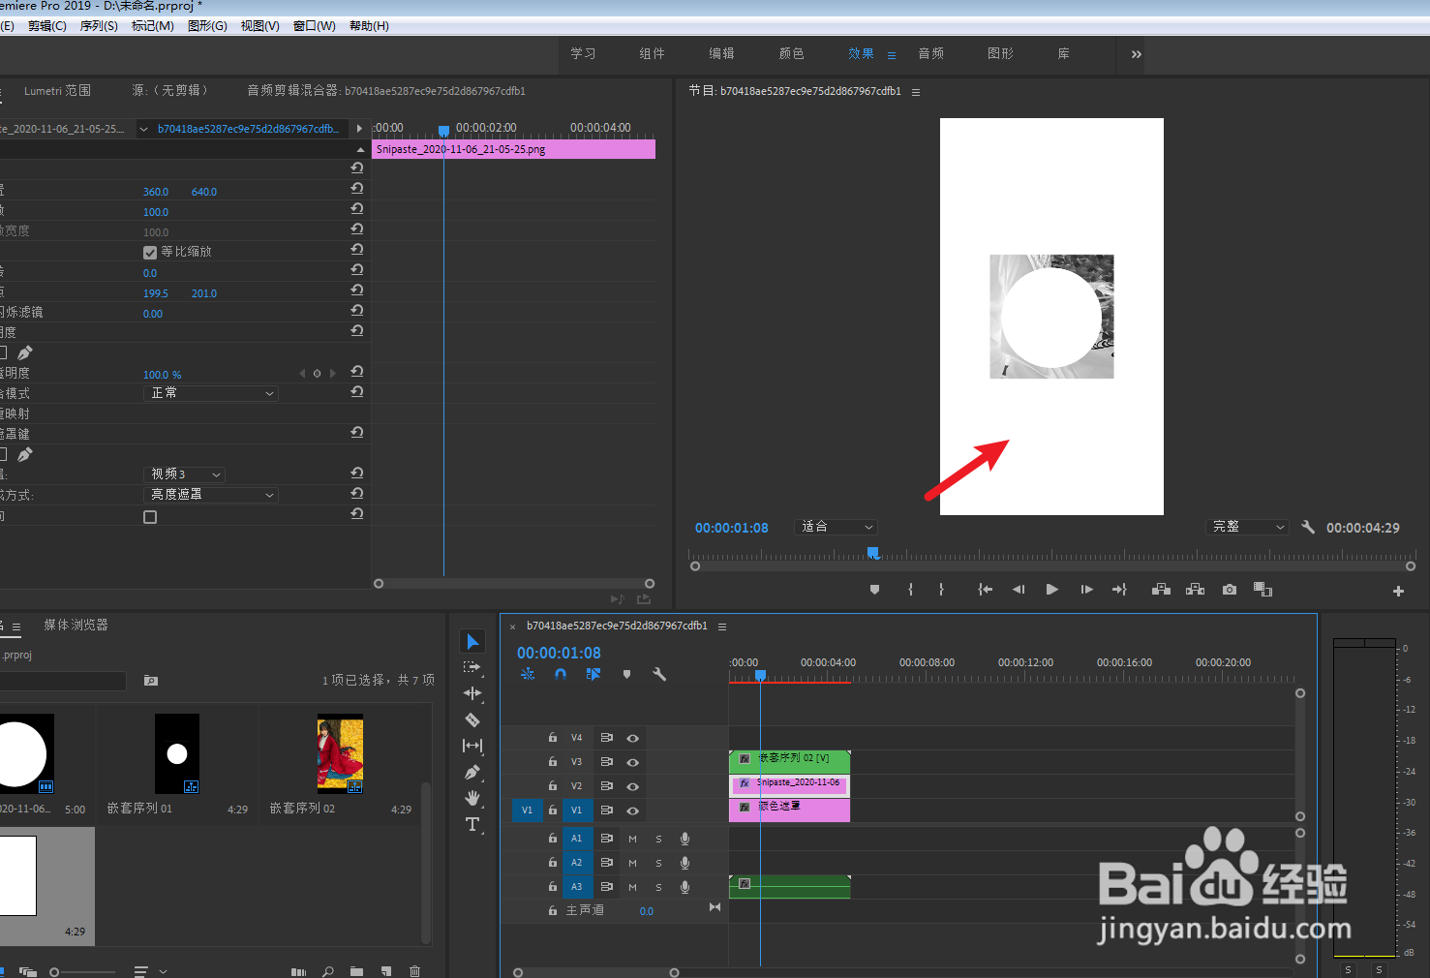Click Program timecode 00:00:01:08

[x=731, y=528]
